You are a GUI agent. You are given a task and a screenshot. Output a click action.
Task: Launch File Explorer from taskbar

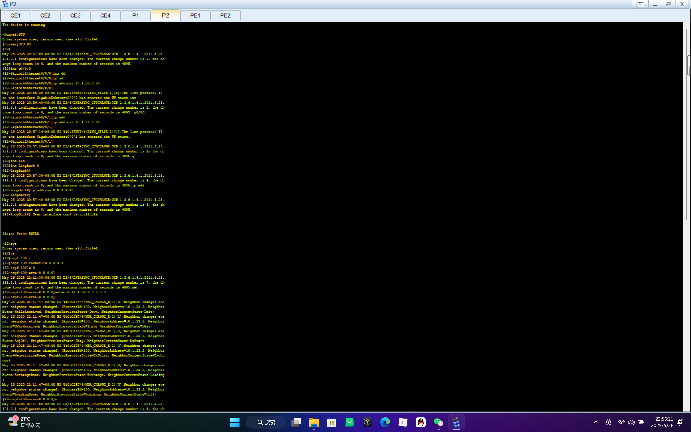point(314,422)
